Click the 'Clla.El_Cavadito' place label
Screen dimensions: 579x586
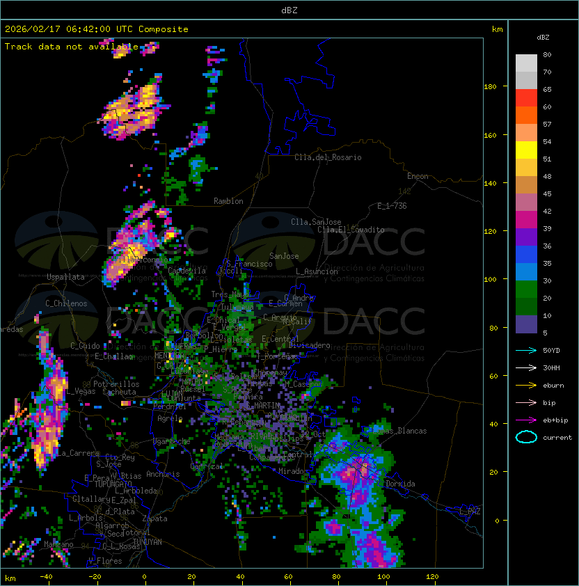point(351,230)
